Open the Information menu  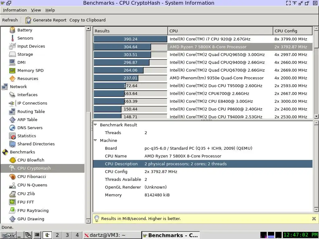click(15, 10)
